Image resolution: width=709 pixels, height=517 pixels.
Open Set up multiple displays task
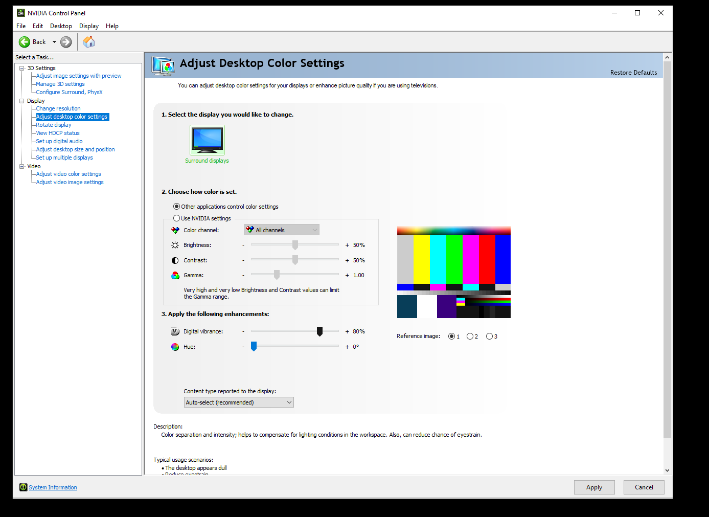coord(64,158)
